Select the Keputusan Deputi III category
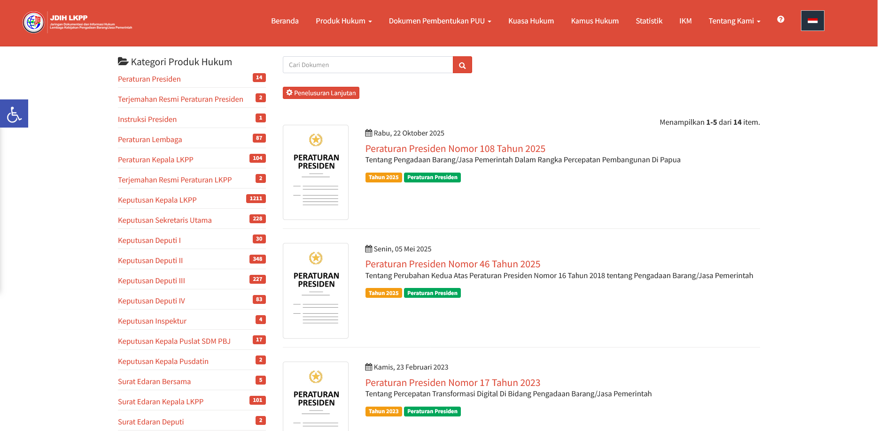The height and width of the screenshot is (431, 878). point(151,281)
